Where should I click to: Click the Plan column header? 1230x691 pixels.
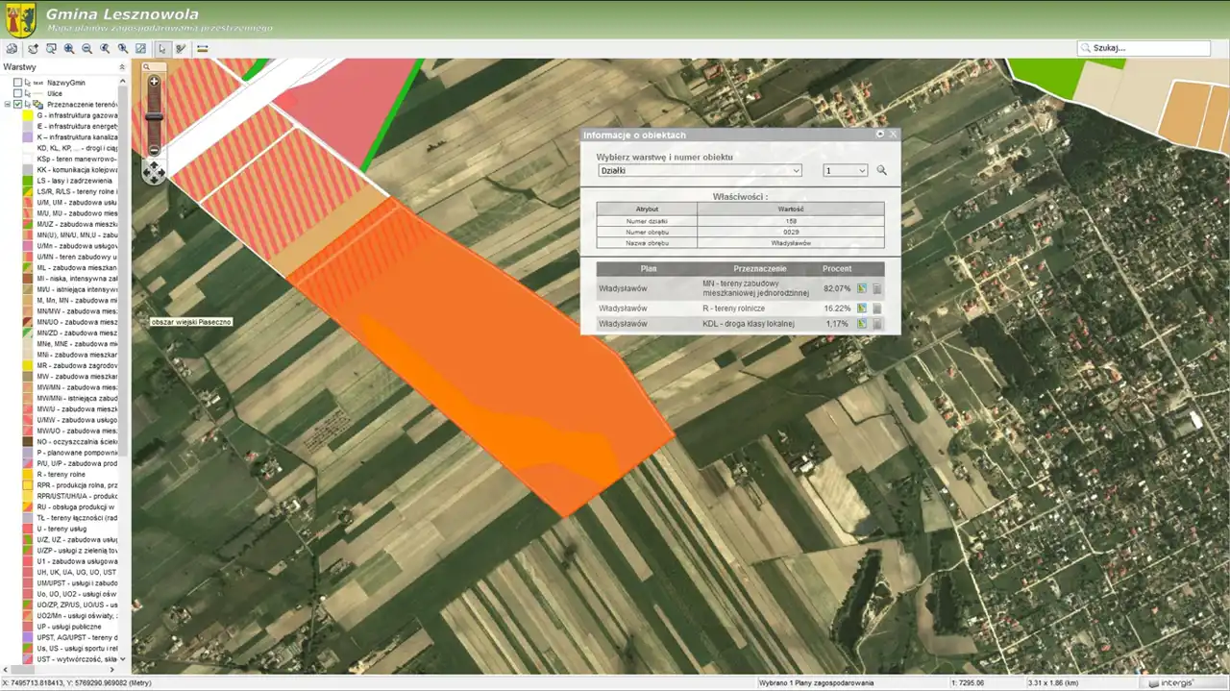[x=649, y=269]
